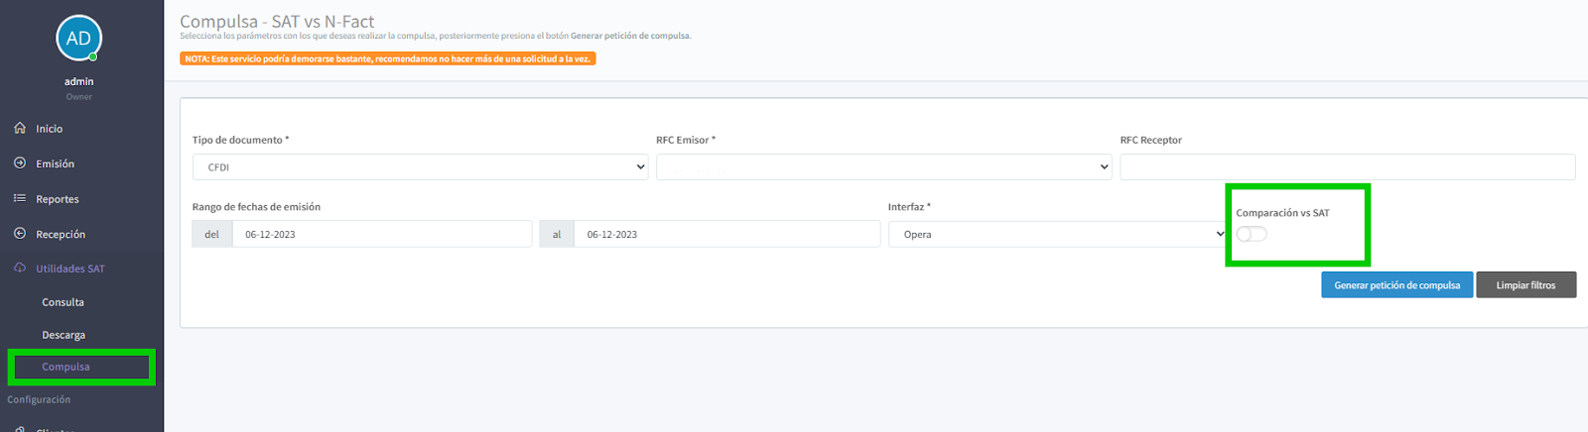Click the Rango de fechas de emisión label

pyautogui.click(x=256, y=207)
